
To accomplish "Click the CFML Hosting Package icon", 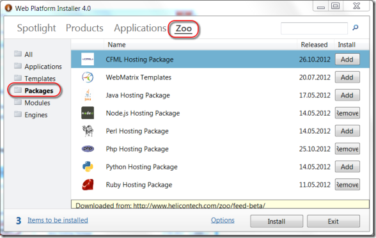I will 88,59.
